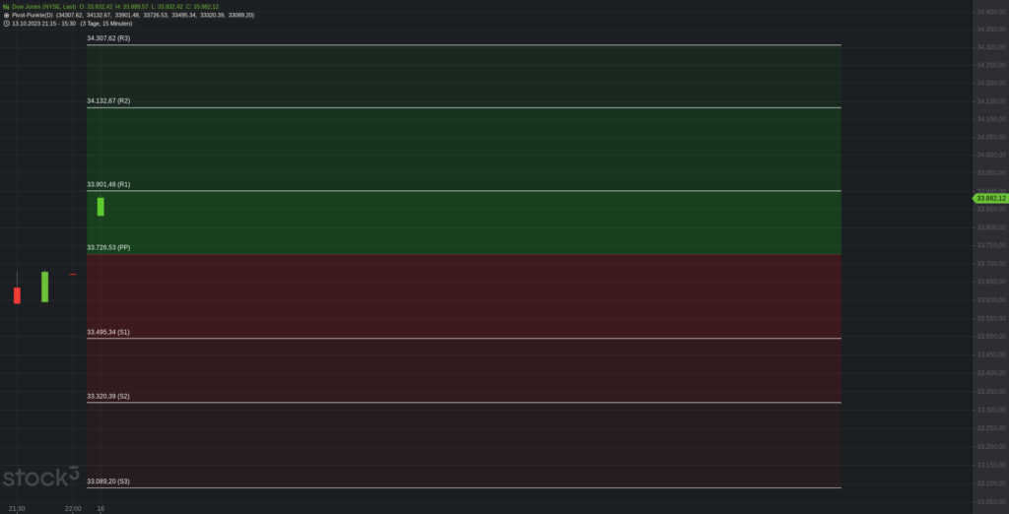Viewport: 1009px width, 514px height.
Task: Click the green 33.882,12 current price tag
Action: point(990,198)
